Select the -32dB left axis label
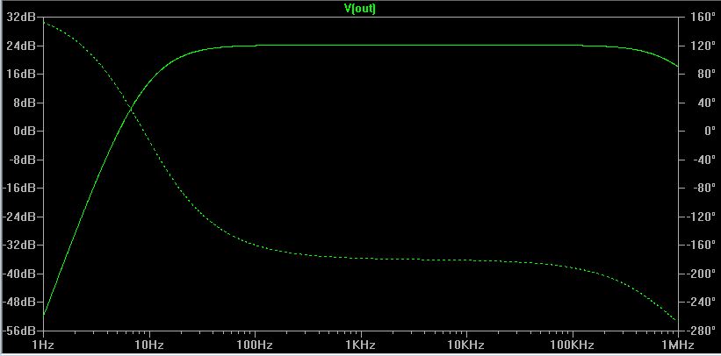This screenshot has height=356, width=721. pos(18,246)
